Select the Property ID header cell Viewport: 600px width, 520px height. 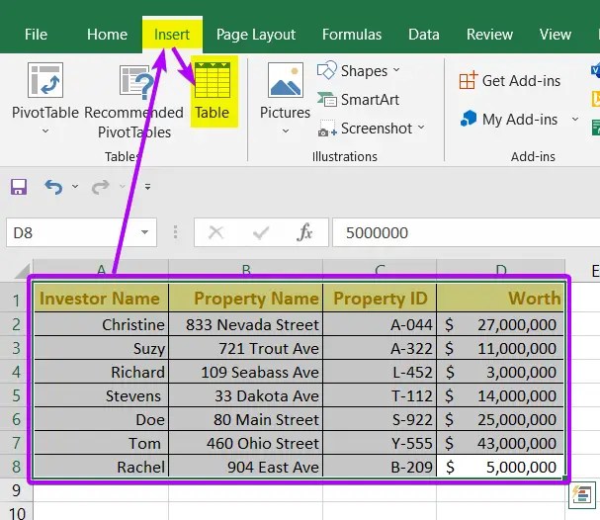tap(380, 298)
